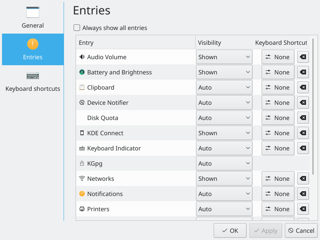Clear the Notifications shortcut with backspace icon
The image size is (320, 240).
pyautogui.click(x=303, y=194)
